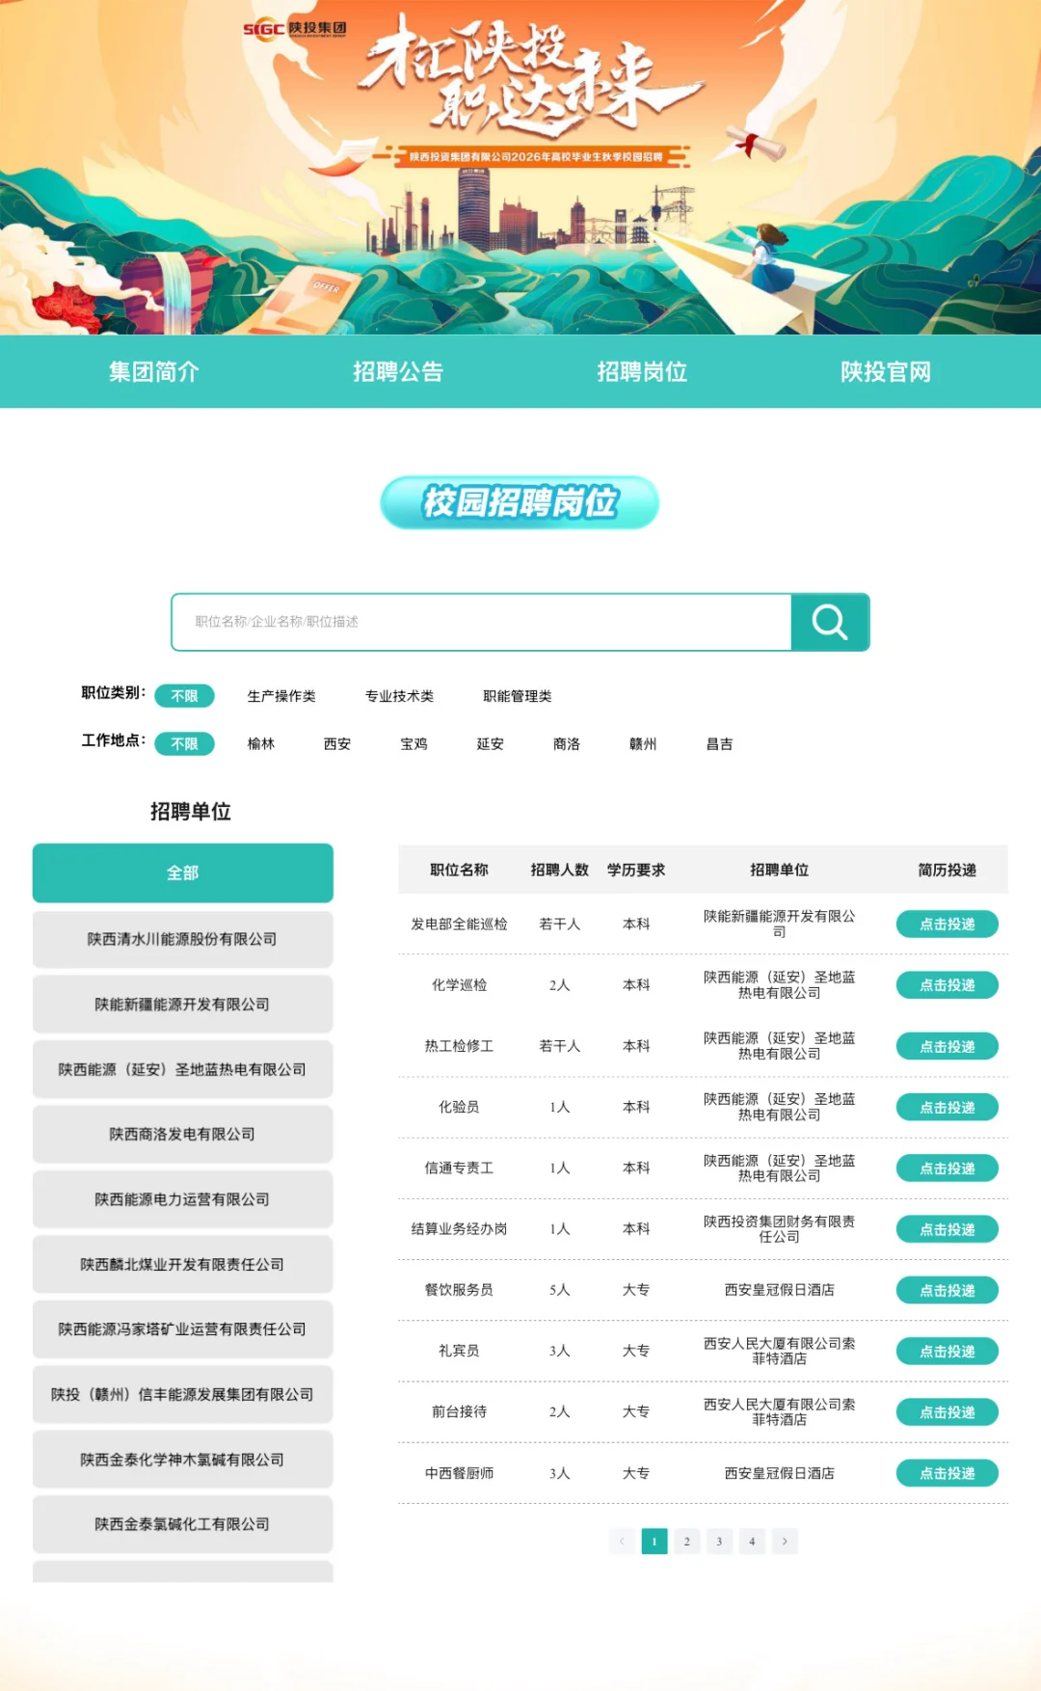The height and width of the screenshot is (1691, 1041).
Task: Click 点击投递 for 信通专责工
Action: pyautogui.click(x=948, y=1168)
